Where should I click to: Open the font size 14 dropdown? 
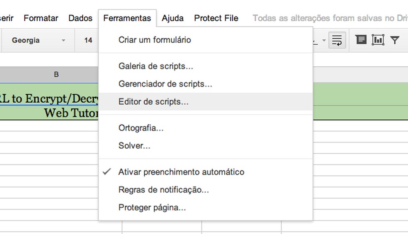pos(88,41)
